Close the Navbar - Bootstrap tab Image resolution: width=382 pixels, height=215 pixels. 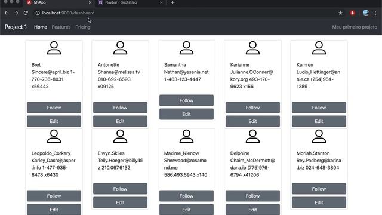161,2
